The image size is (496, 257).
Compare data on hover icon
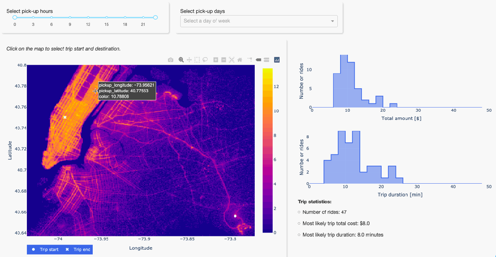[x=266, y=60]
